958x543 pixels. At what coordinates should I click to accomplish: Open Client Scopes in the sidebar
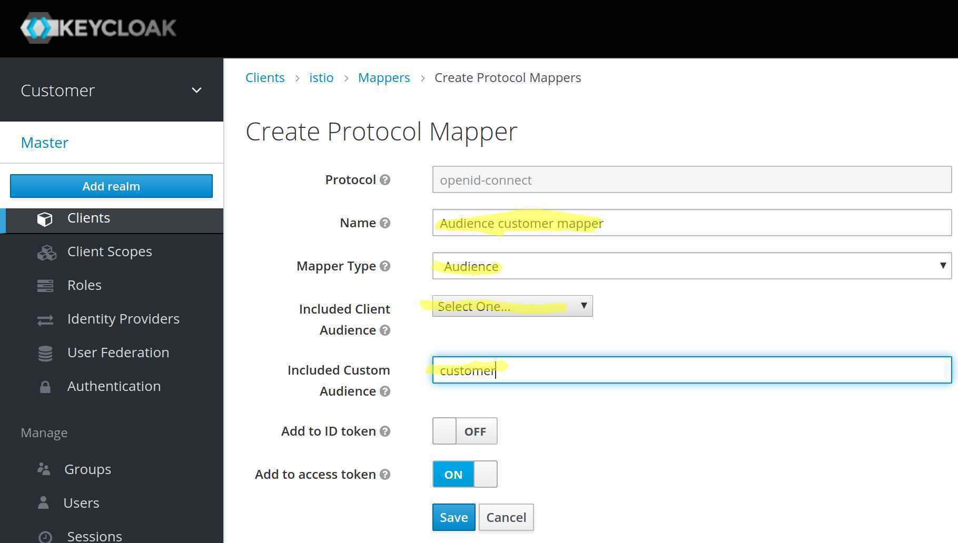pyautogui.click(x=109, y=252)
